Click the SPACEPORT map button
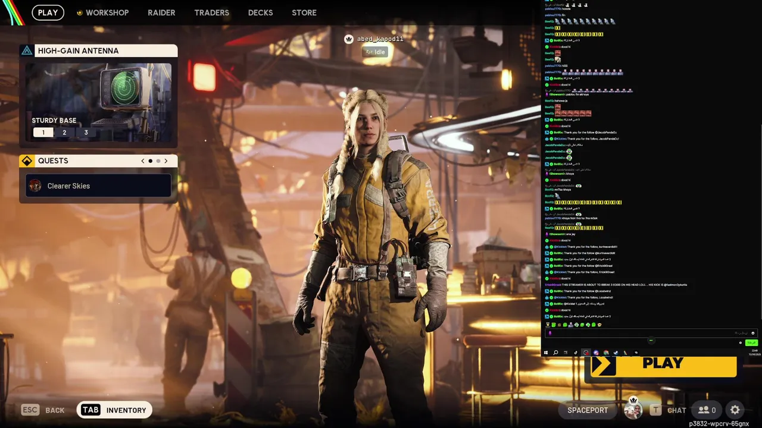This screenshot has height=428, width=762. pos(588,410)
